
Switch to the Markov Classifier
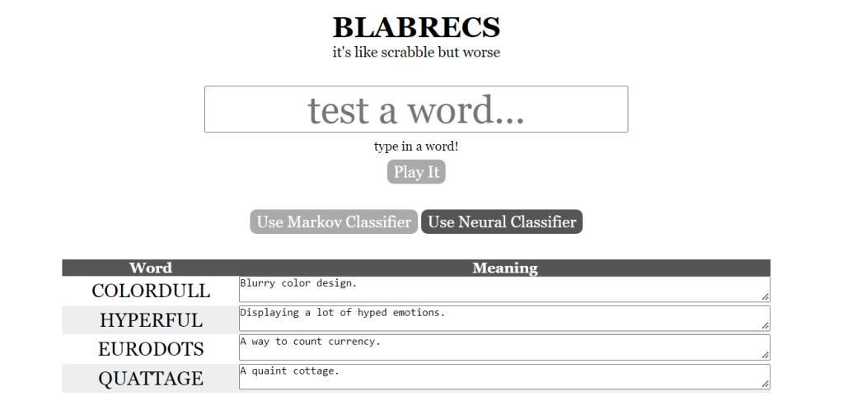pos(334,222)
